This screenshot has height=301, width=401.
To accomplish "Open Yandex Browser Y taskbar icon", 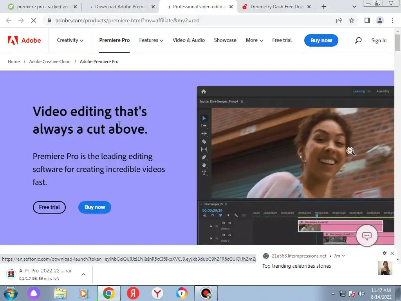I will (157, 293).
